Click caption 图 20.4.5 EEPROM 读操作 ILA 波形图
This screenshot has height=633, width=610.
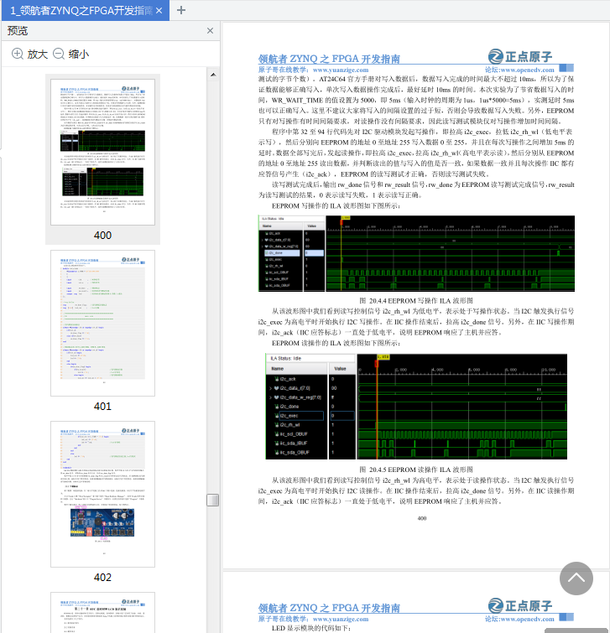416,470
